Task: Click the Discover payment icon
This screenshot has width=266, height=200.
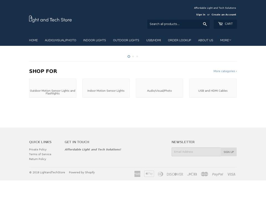Action: click(x=175, y=174)
